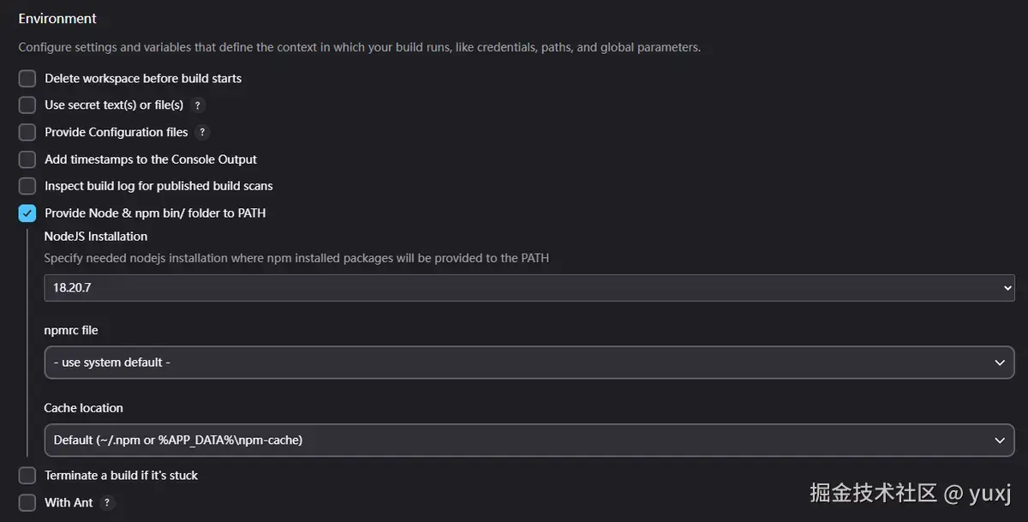Open help for Use secret text(s) or file(s)
Viewport: 1028px width, 522px height.
pyautogui.click(x=198, y=105)
